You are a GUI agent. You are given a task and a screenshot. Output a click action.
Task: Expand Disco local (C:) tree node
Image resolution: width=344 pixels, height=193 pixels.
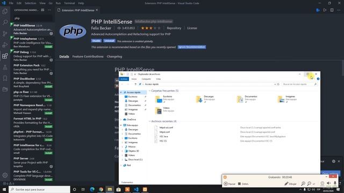click(x=123, y=160)
